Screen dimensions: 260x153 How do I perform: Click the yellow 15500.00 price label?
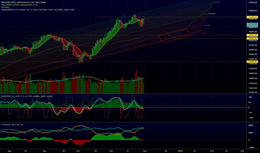[x=252, y=38]
